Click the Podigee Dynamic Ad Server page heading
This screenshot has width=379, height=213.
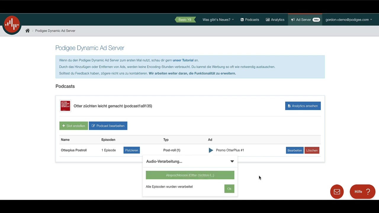click(90, 48)
